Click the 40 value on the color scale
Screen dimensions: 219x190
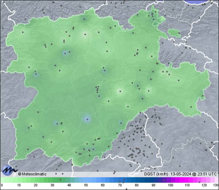click(69, 185)
